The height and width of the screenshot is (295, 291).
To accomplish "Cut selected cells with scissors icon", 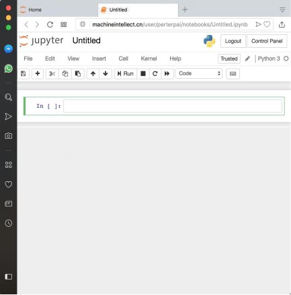I will coord(52,73).
